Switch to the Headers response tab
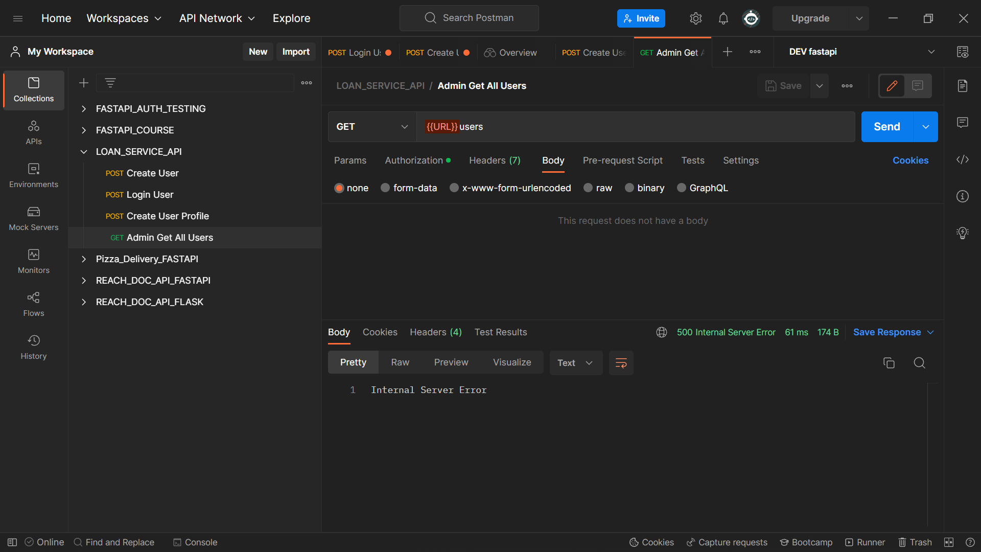 (435, 332)
